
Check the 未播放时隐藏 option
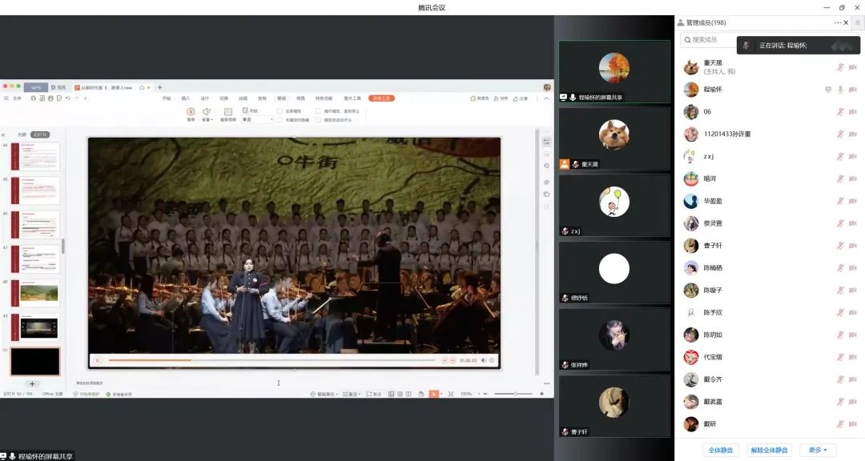click(x=280, y=120)
